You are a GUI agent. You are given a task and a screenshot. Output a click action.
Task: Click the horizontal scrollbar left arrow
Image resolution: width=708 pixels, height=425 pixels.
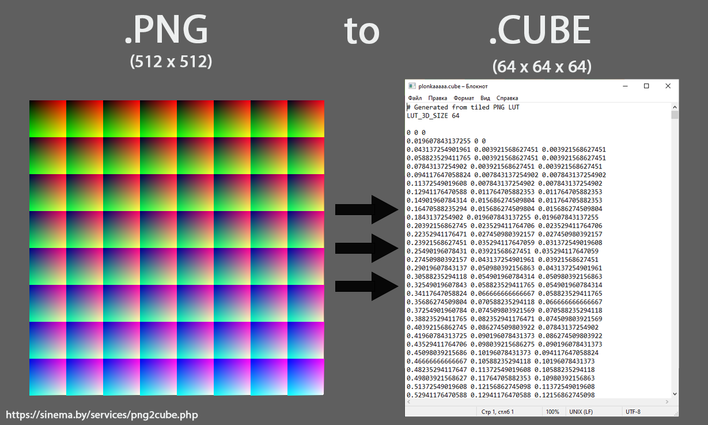click(408, 403)
